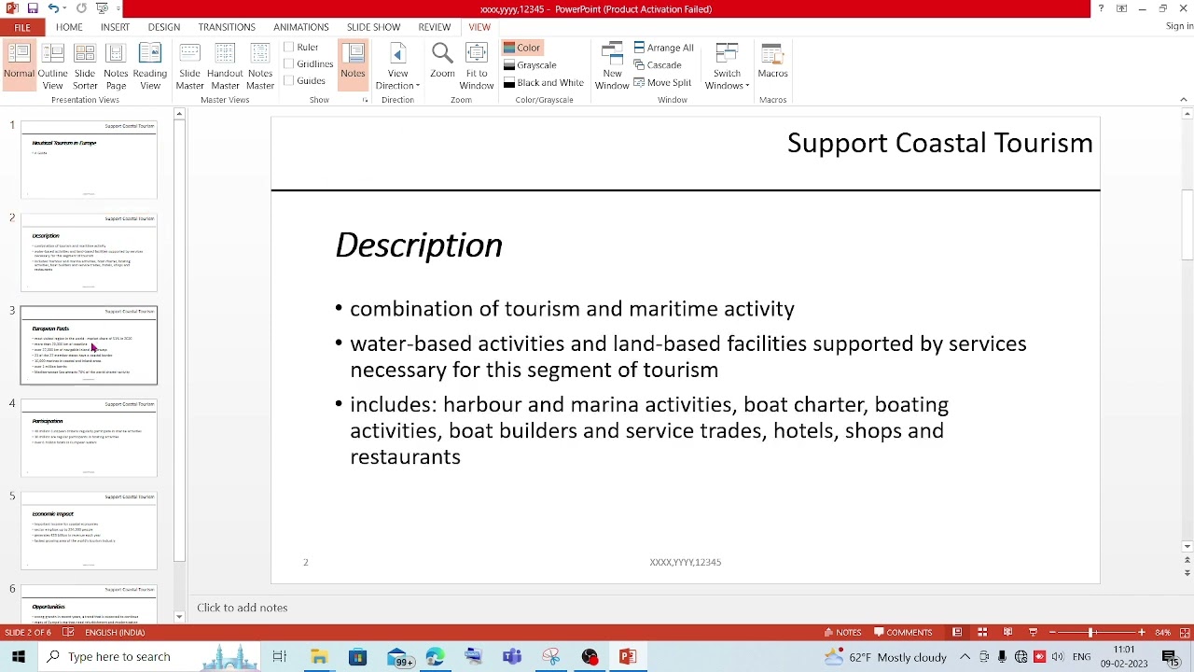Undo the last action
Screen dimensions: 1194x672
coord(53,8)
